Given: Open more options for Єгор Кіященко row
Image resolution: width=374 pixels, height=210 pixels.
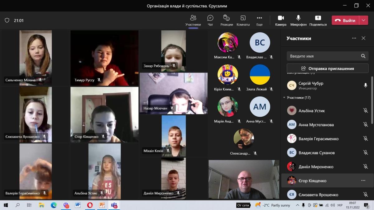Looking at the screenshot, I should 363,181.
